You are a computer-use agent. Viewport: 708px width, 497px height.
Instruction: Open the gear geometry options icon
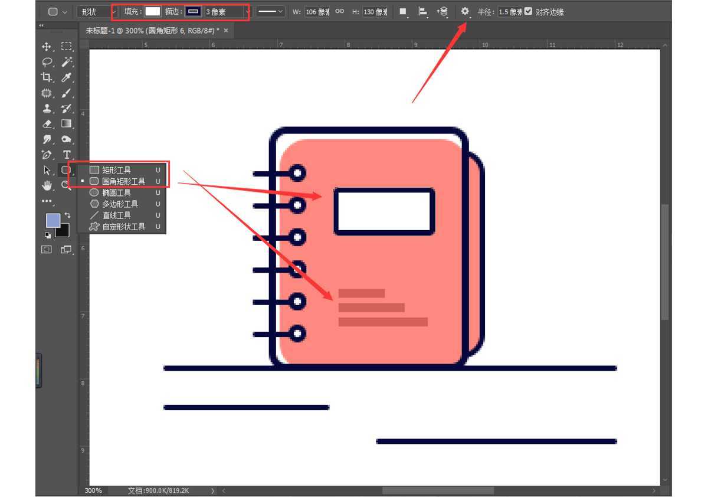[465, 11]
